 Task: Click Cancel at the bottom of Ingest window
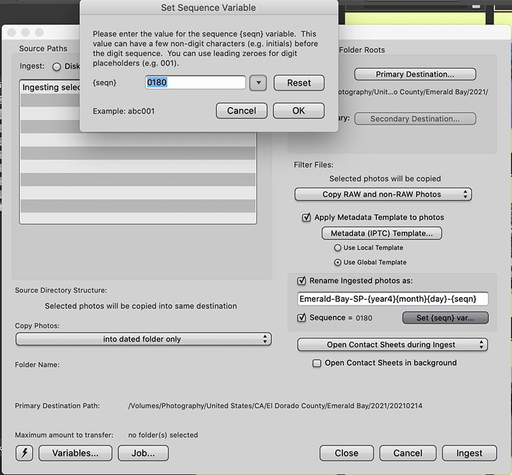click(408, 453)
